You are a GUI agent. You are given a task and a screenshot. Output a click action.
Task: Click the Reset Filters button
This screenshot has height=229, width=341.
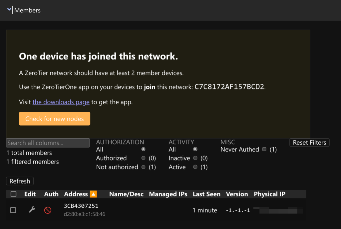tap(309, 143)
